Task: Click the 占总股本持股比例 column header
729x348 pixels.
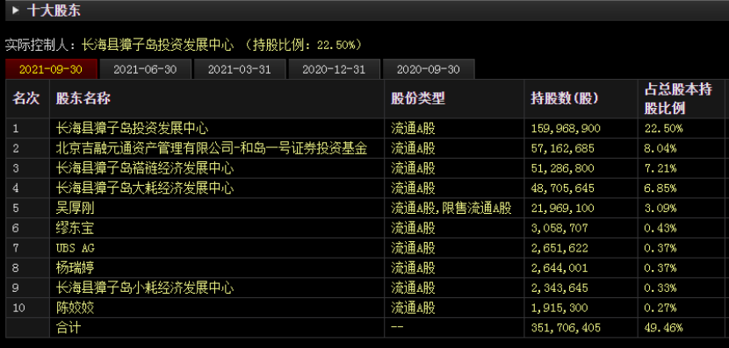Action: coord(678,99)
